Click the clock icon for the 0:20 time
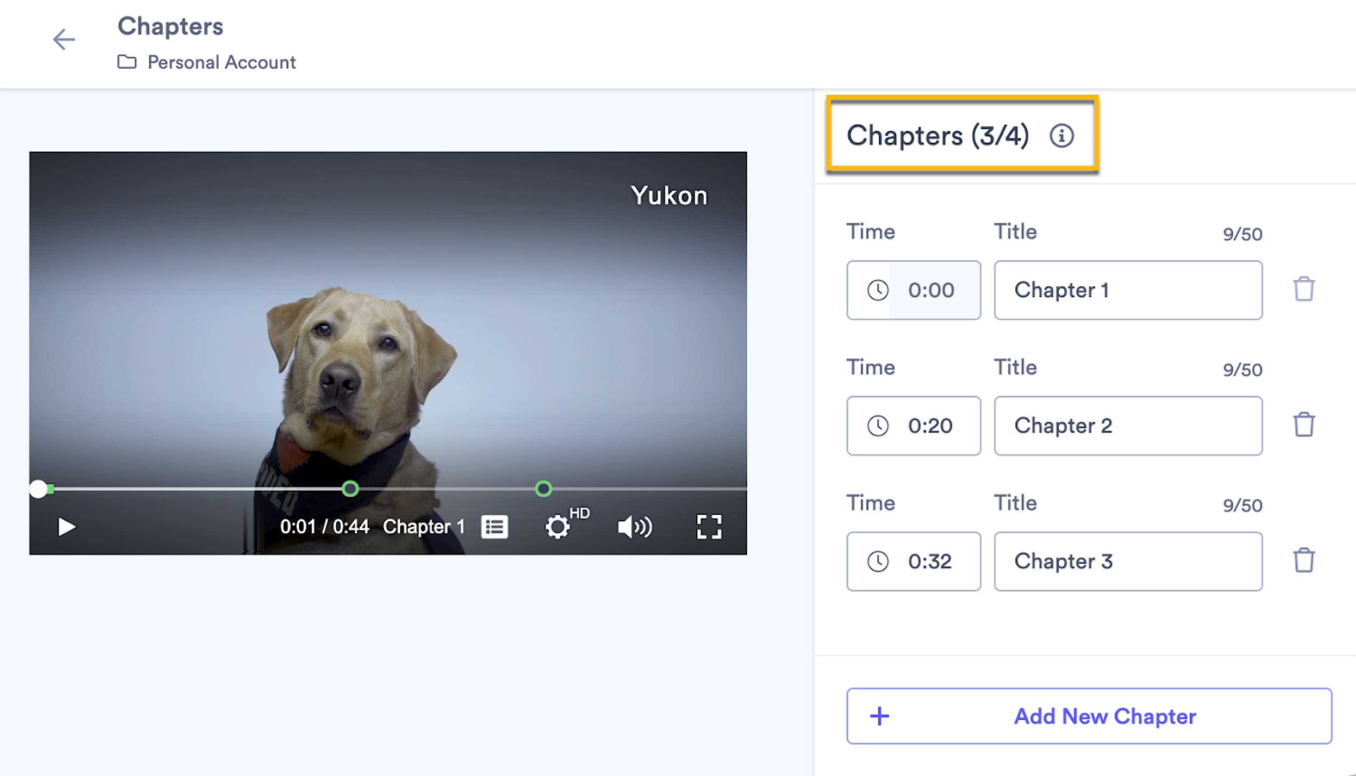This screenshot has width=1356, height=776. click(x=878, y=426)
